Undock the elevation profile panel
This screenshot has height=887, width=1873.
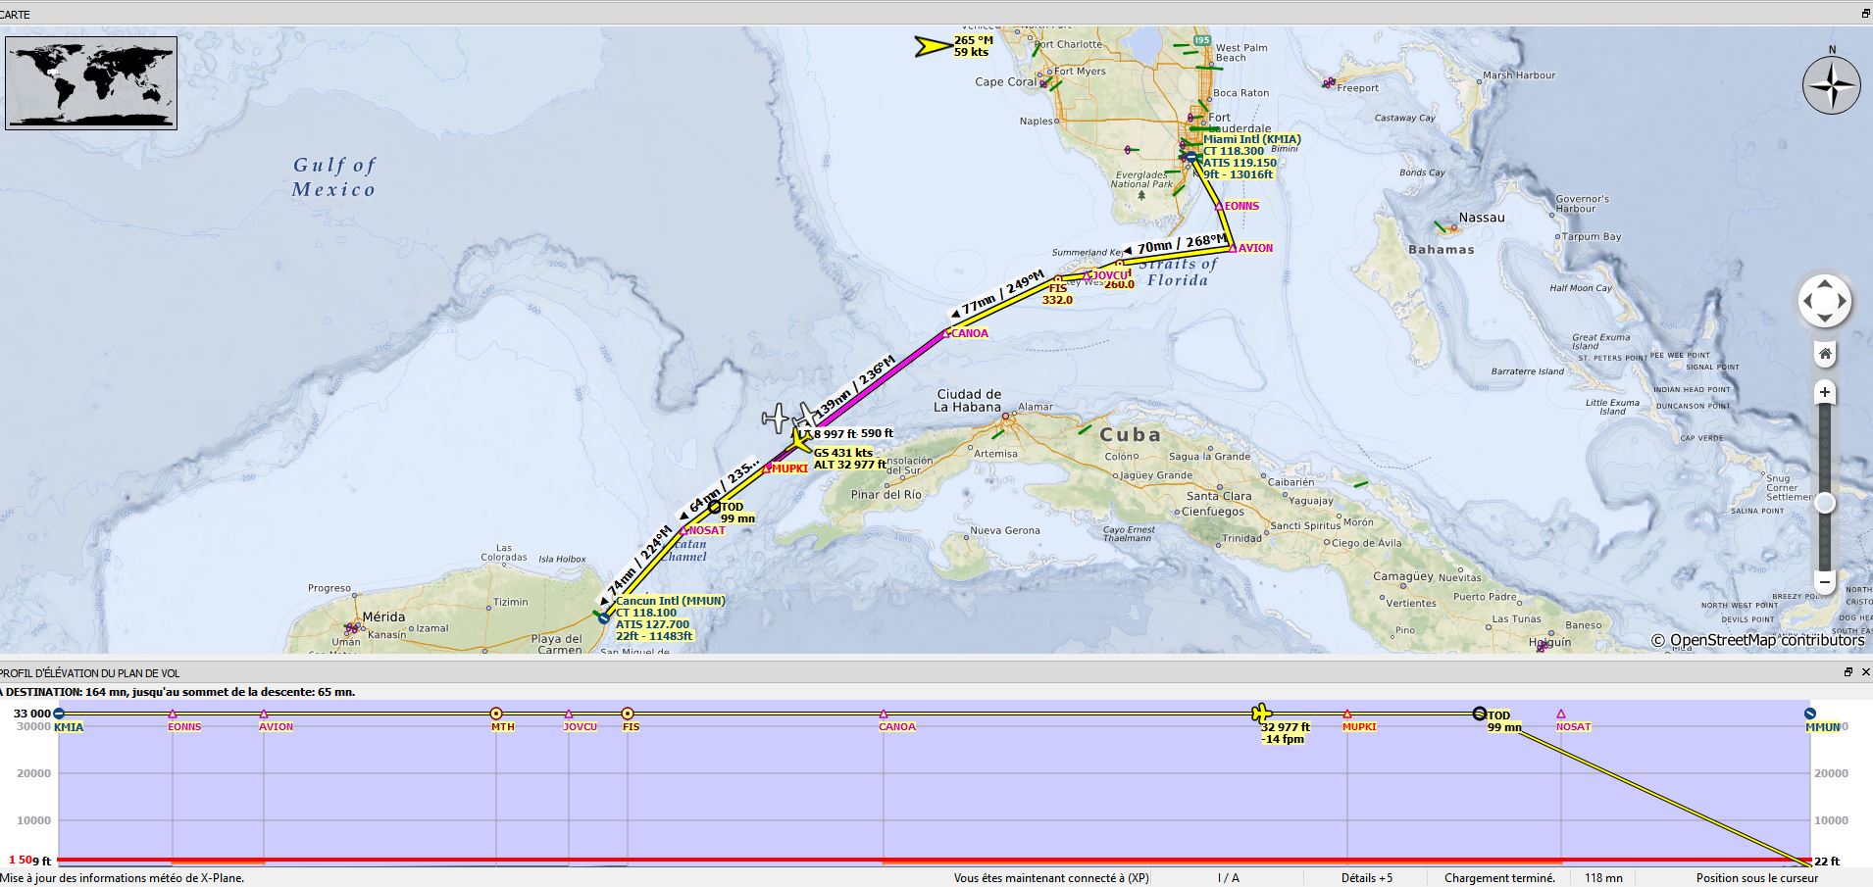point(1848,672)
